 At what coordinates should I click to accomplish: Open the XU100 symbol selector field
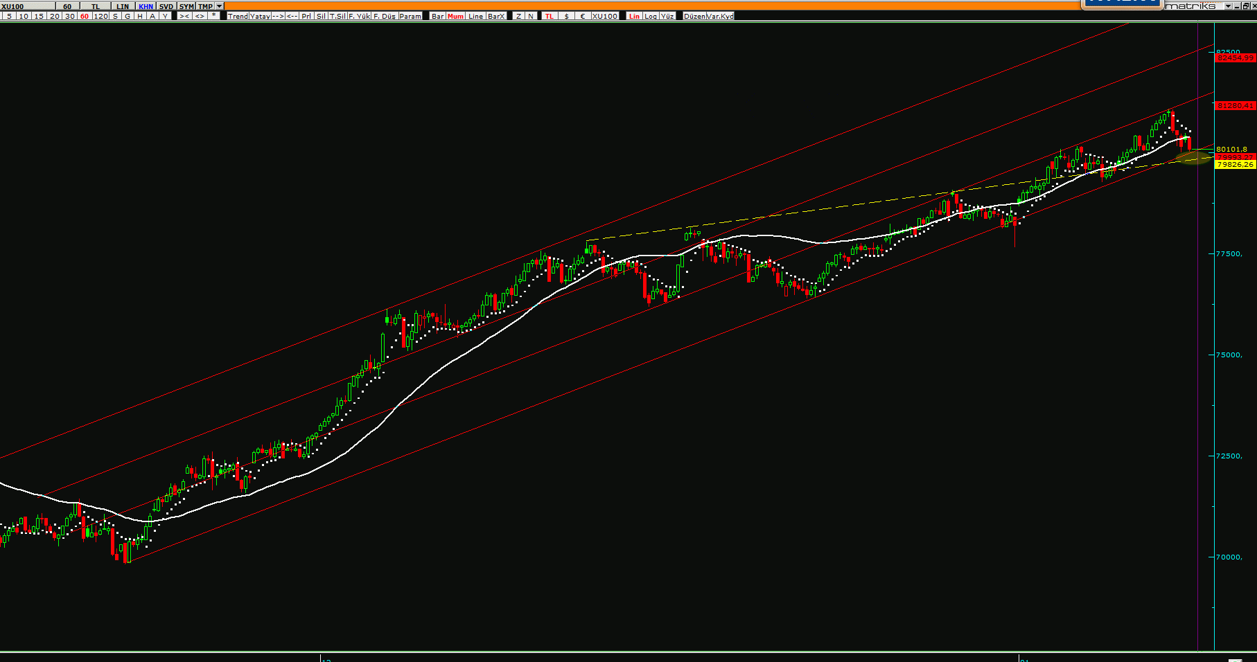point(28,6)
